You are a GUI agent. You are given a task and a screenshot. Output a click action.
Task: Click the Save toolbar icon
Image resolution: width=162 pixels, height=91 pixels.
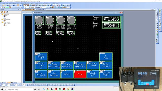5,5
